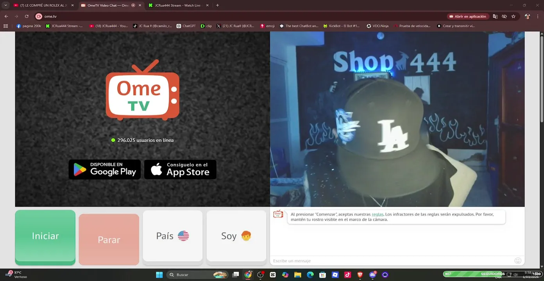Open the emoji picker in chat

tap(518, 261)
